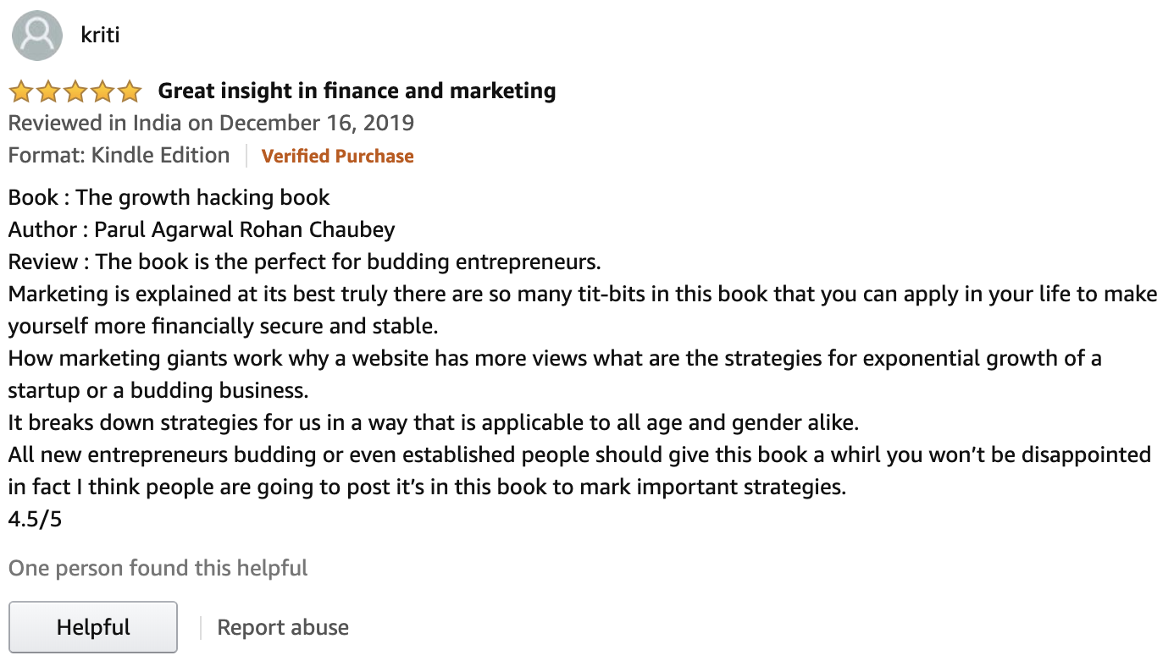The width and height of the screenshot is (1174, 672).
Task: Click the fourth gold rating star
Action: coord(102,91)
